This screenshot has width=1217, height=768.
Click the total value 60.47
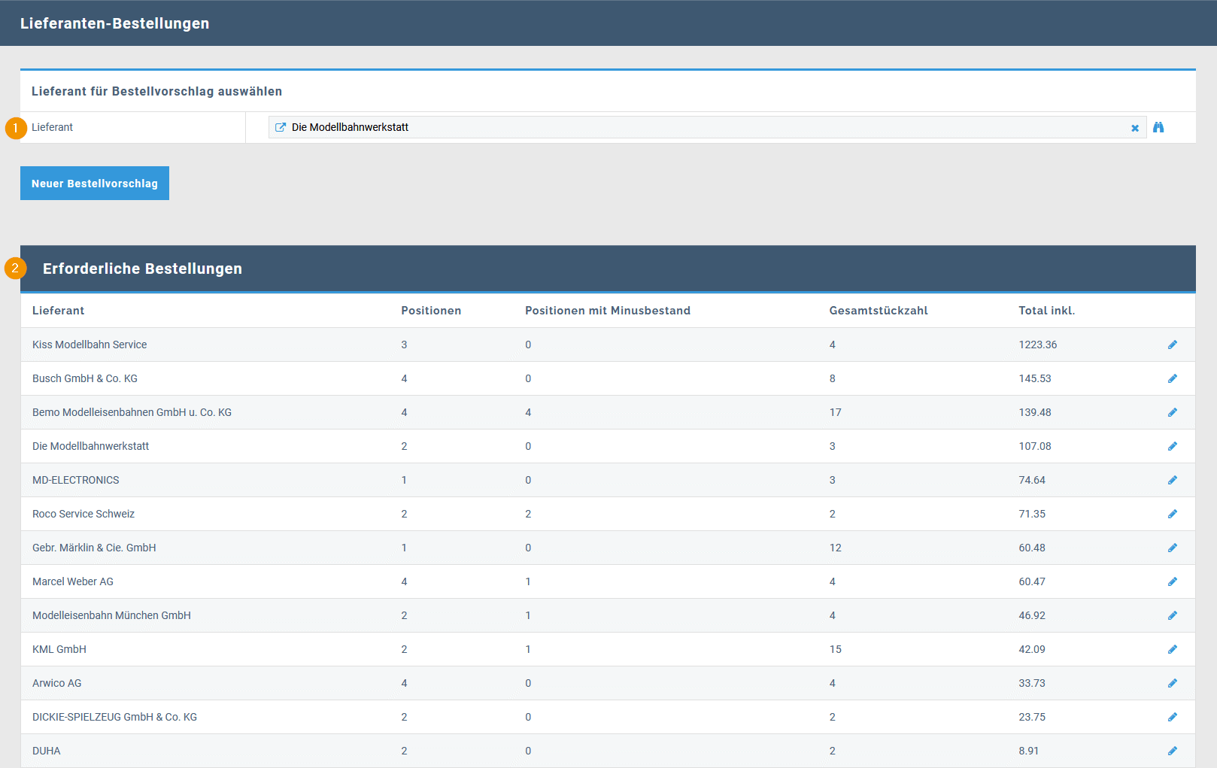(1032, 581)
